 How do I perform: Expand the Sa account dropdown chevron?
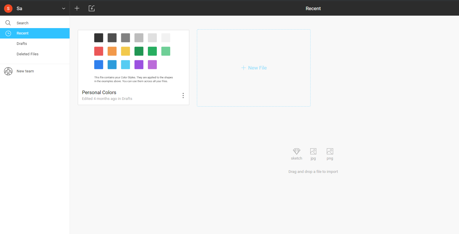click(x=64, y=8)
